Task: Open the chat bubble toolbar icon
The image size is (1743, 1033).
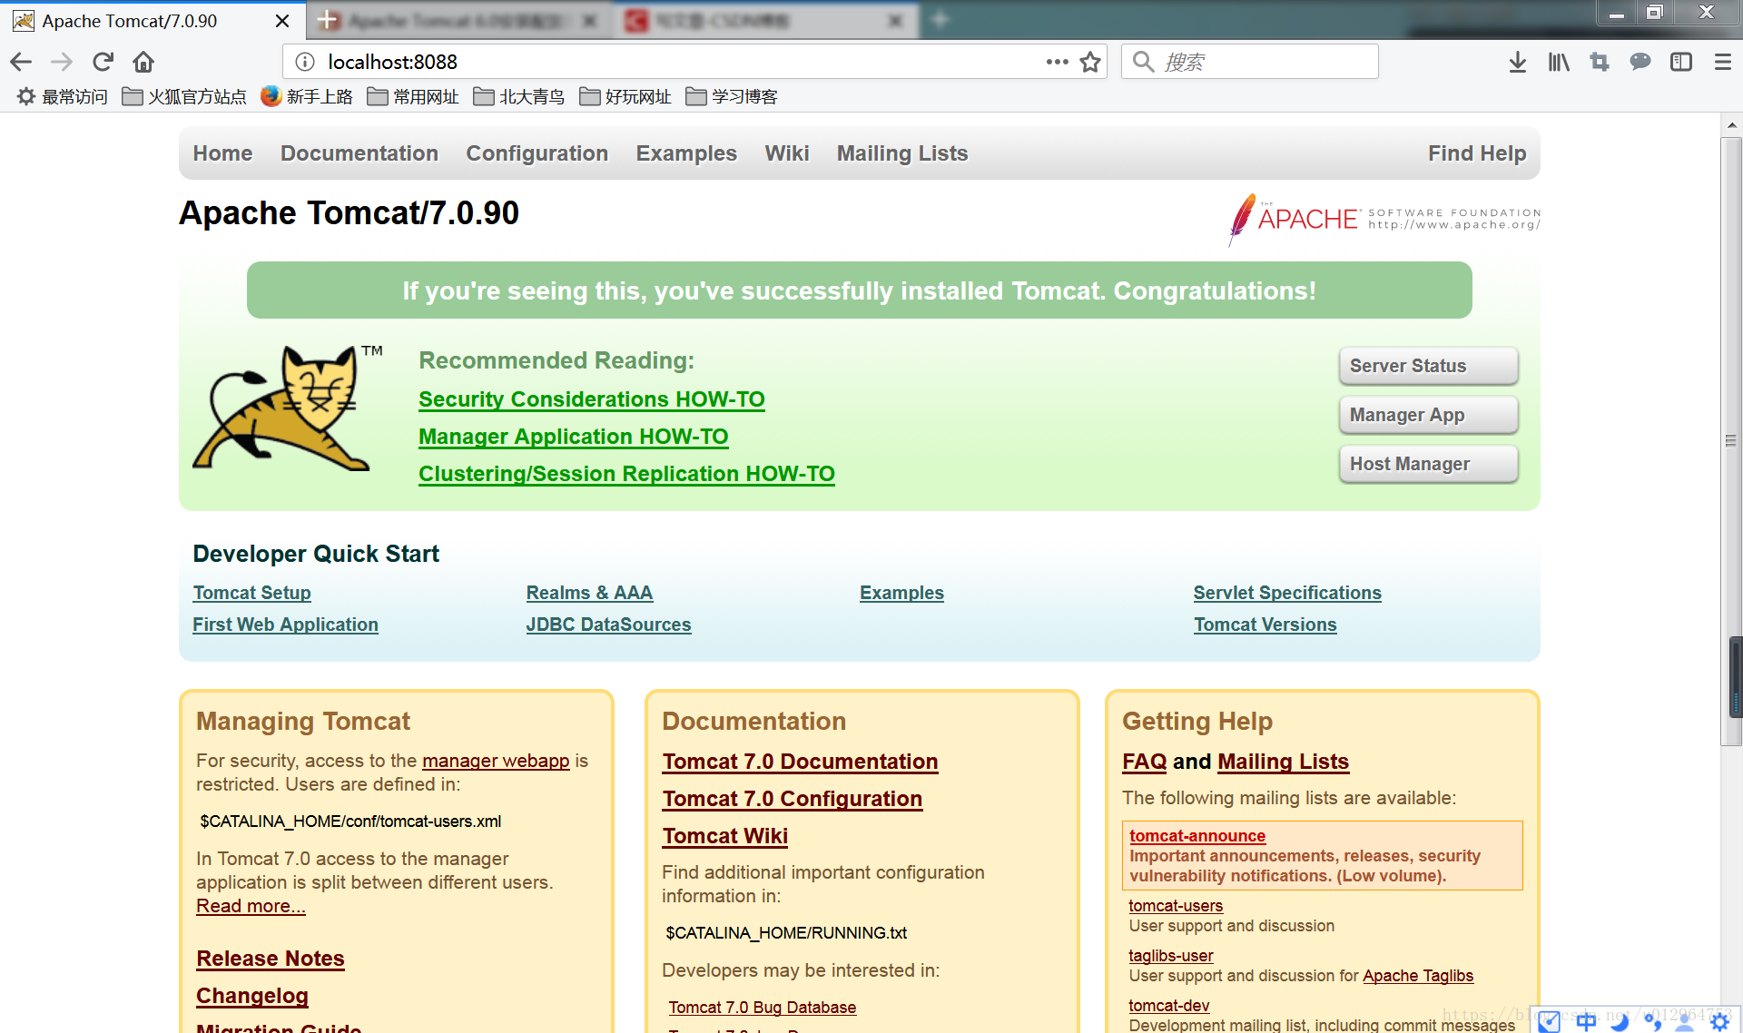Action: (x=1640, y=62)
